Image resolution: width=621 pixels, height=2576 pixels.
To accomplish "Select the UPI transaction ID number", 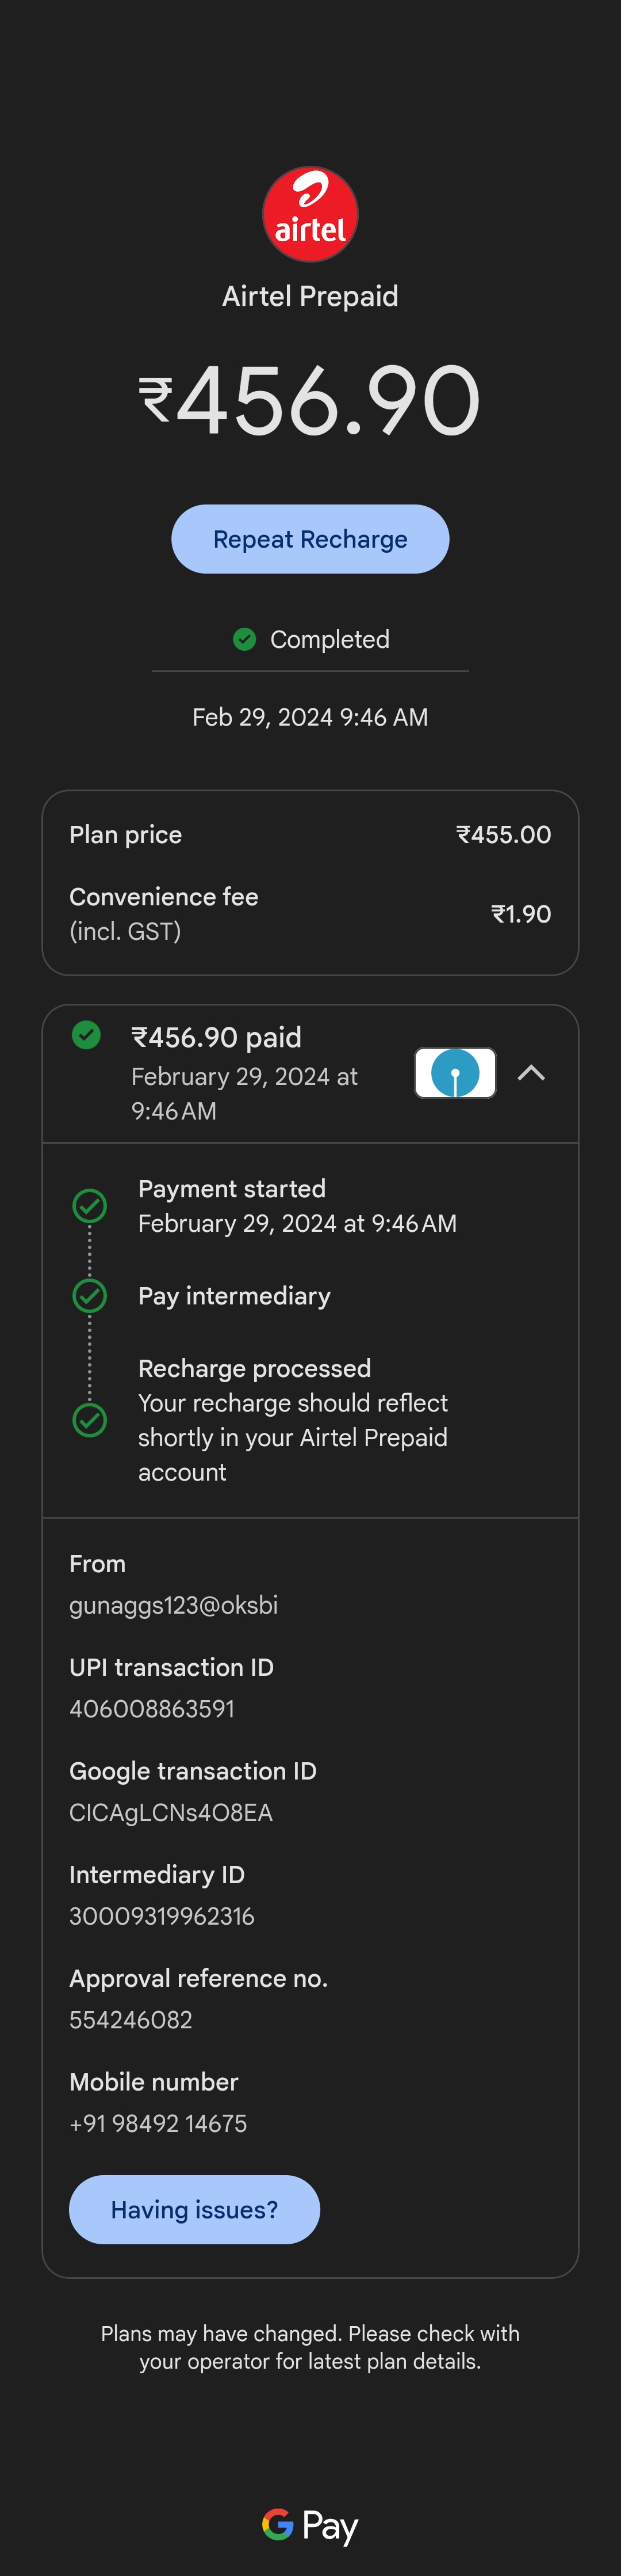I will tap(152, 1709).
